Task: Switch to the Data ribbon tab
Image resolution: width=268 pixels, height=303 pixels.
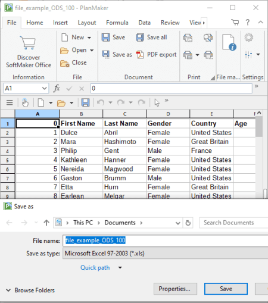Action: 144,23
